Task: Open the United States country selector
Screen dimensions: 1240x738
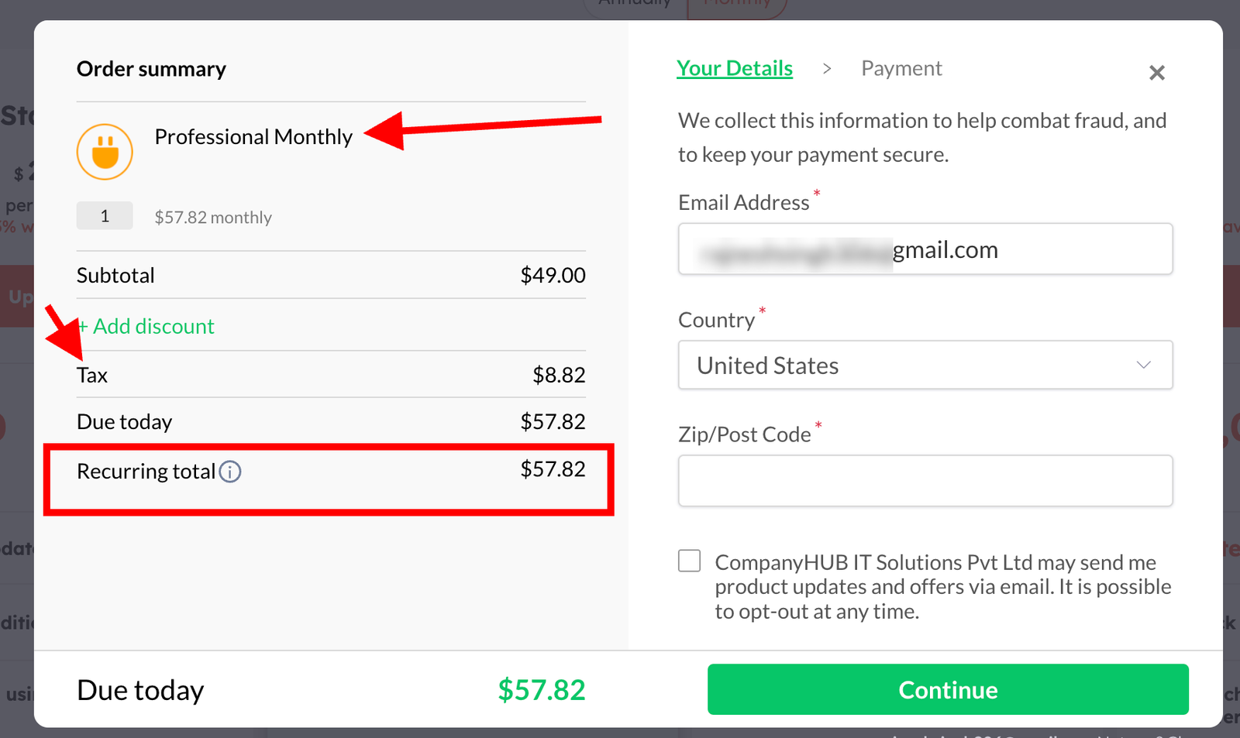Action: [925, 365]
